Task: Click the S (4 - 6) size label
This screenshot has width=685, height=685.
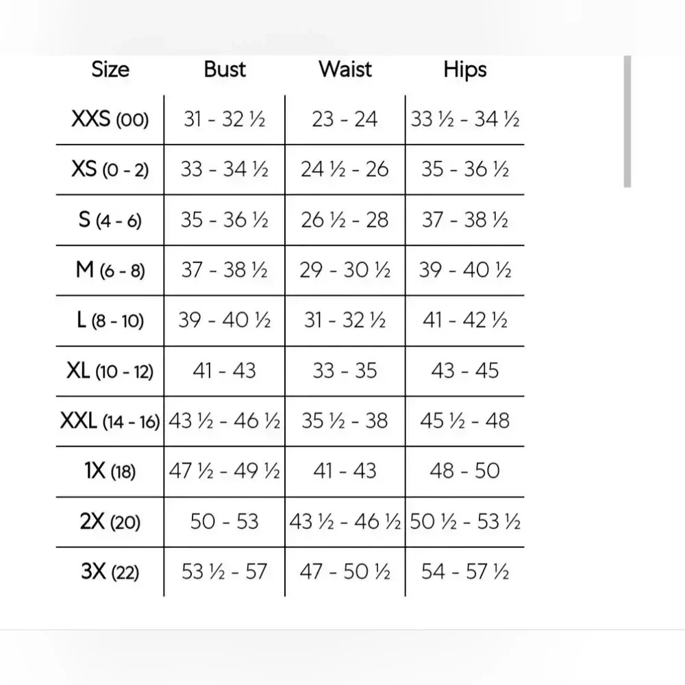Action: pos(110,220)
